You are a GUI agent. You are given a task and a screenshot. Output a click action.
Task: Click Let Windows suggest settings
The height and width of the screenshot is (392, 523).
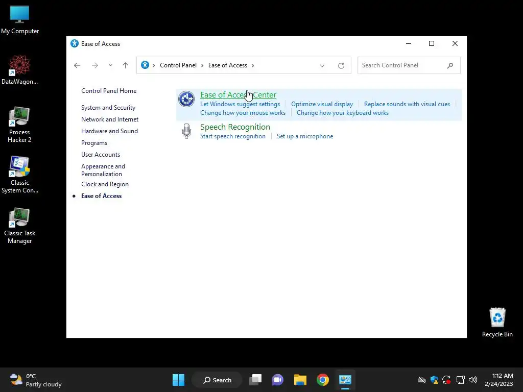(x=240, y=104)
